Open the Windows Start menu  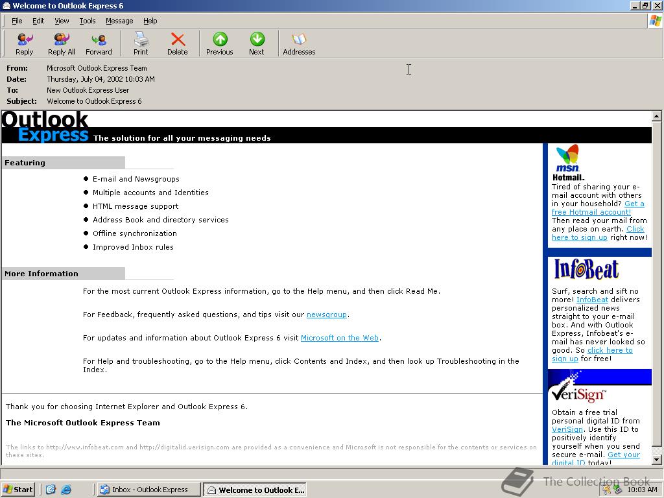click(x=18, y=490)
